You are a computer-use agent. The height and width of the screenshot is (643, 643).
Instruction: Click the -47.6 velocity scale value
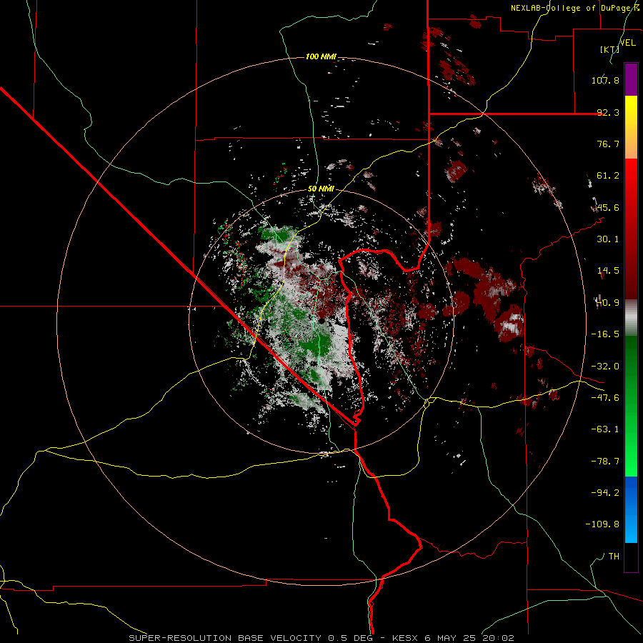point(605,398)
